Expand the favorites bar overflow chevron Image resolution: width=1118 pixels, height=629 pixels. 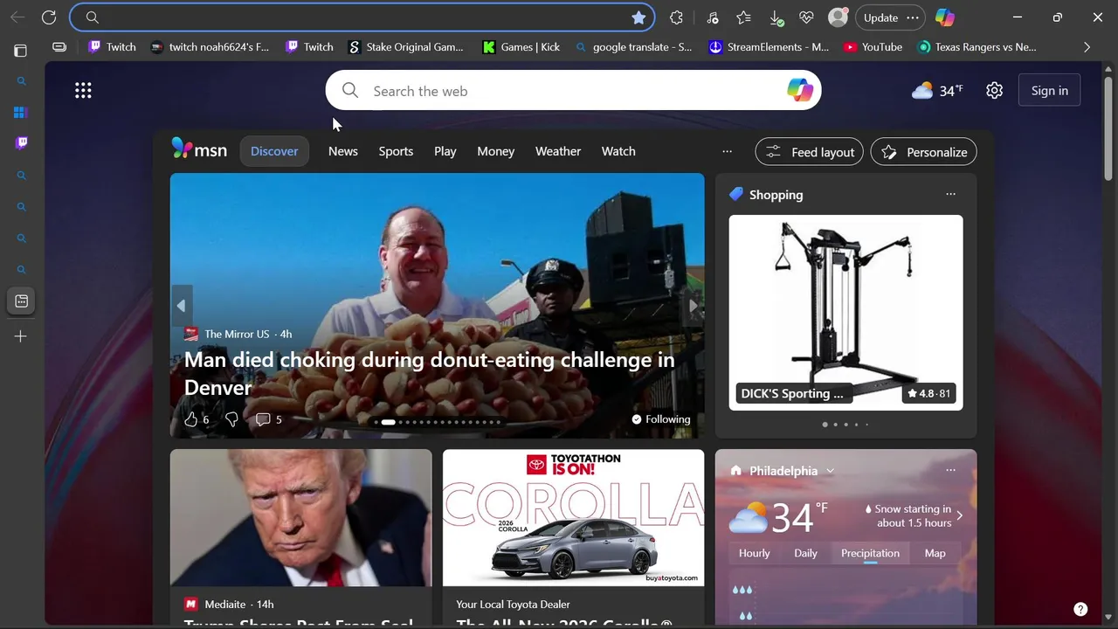[1087, 47]
